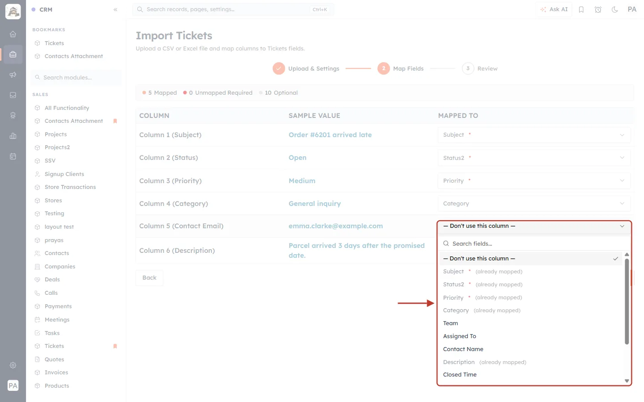Click the bookmark icon in the top bar
Screen dimensions: 644x402
click(581, 9)
